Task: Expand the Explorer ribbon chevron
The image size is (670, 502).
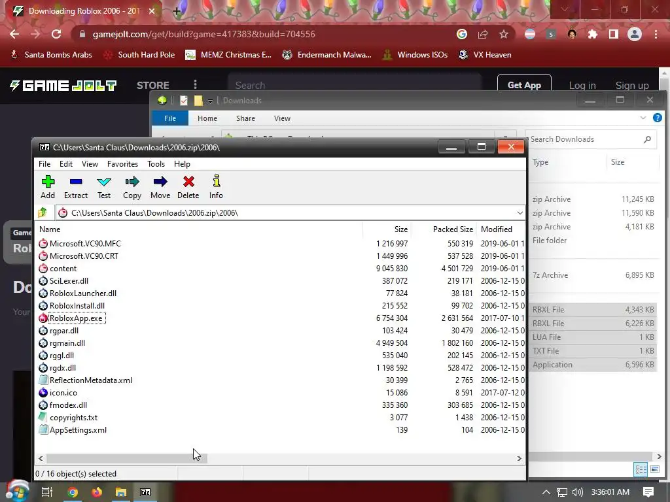Action: pyautogui.click(x=643, y=118)
